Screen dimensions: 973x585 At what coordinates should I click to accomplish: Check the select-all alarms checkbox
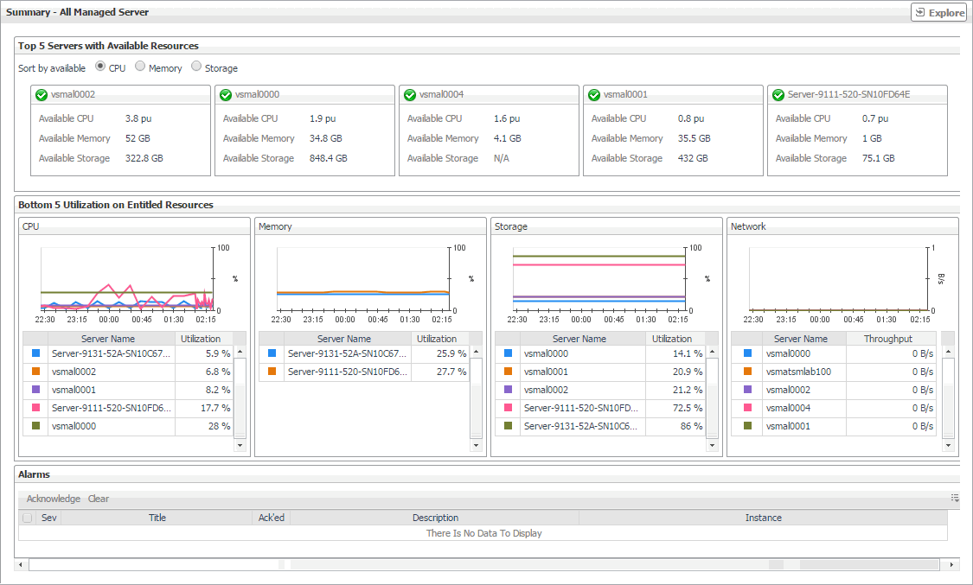pos(28,518)
